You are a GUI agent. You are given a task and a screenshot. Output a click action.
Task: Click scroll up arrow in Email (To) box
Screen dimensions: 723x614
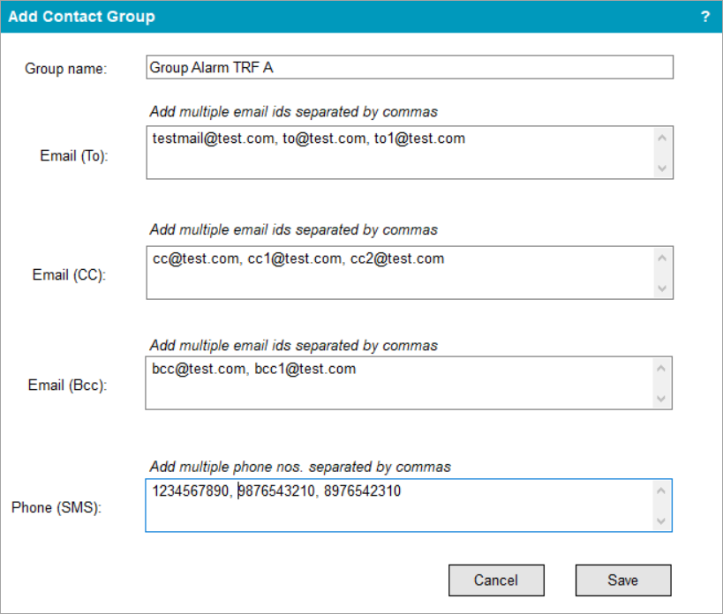[662, 138]
